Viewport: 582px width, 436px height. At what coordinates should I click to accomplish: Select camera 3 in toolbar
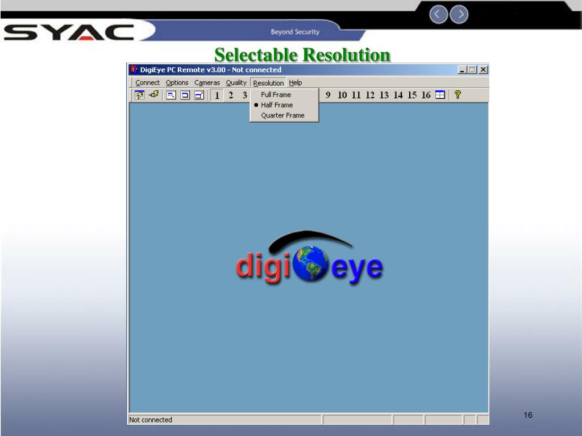pyautogui.click(x=244, y=95)
